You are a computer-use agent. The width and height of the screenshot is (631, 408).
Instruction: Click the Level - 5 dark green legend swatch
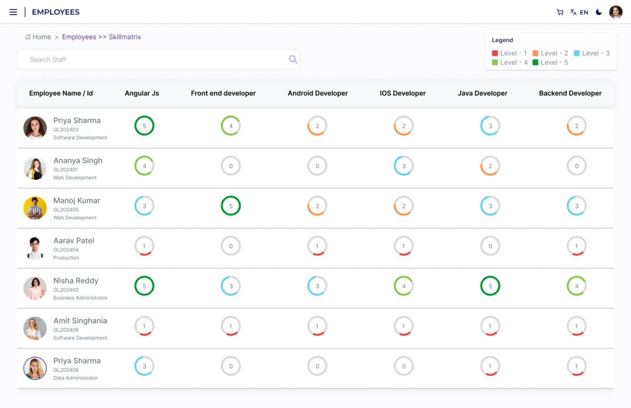[x=535, y=62]
